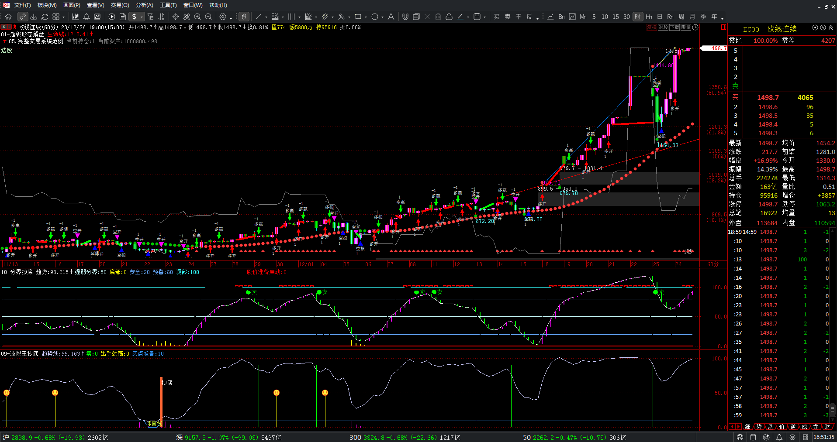This screenshot has height=442, width=837.
Task: Click the sort order icon
Action: [x=161, y=17]
